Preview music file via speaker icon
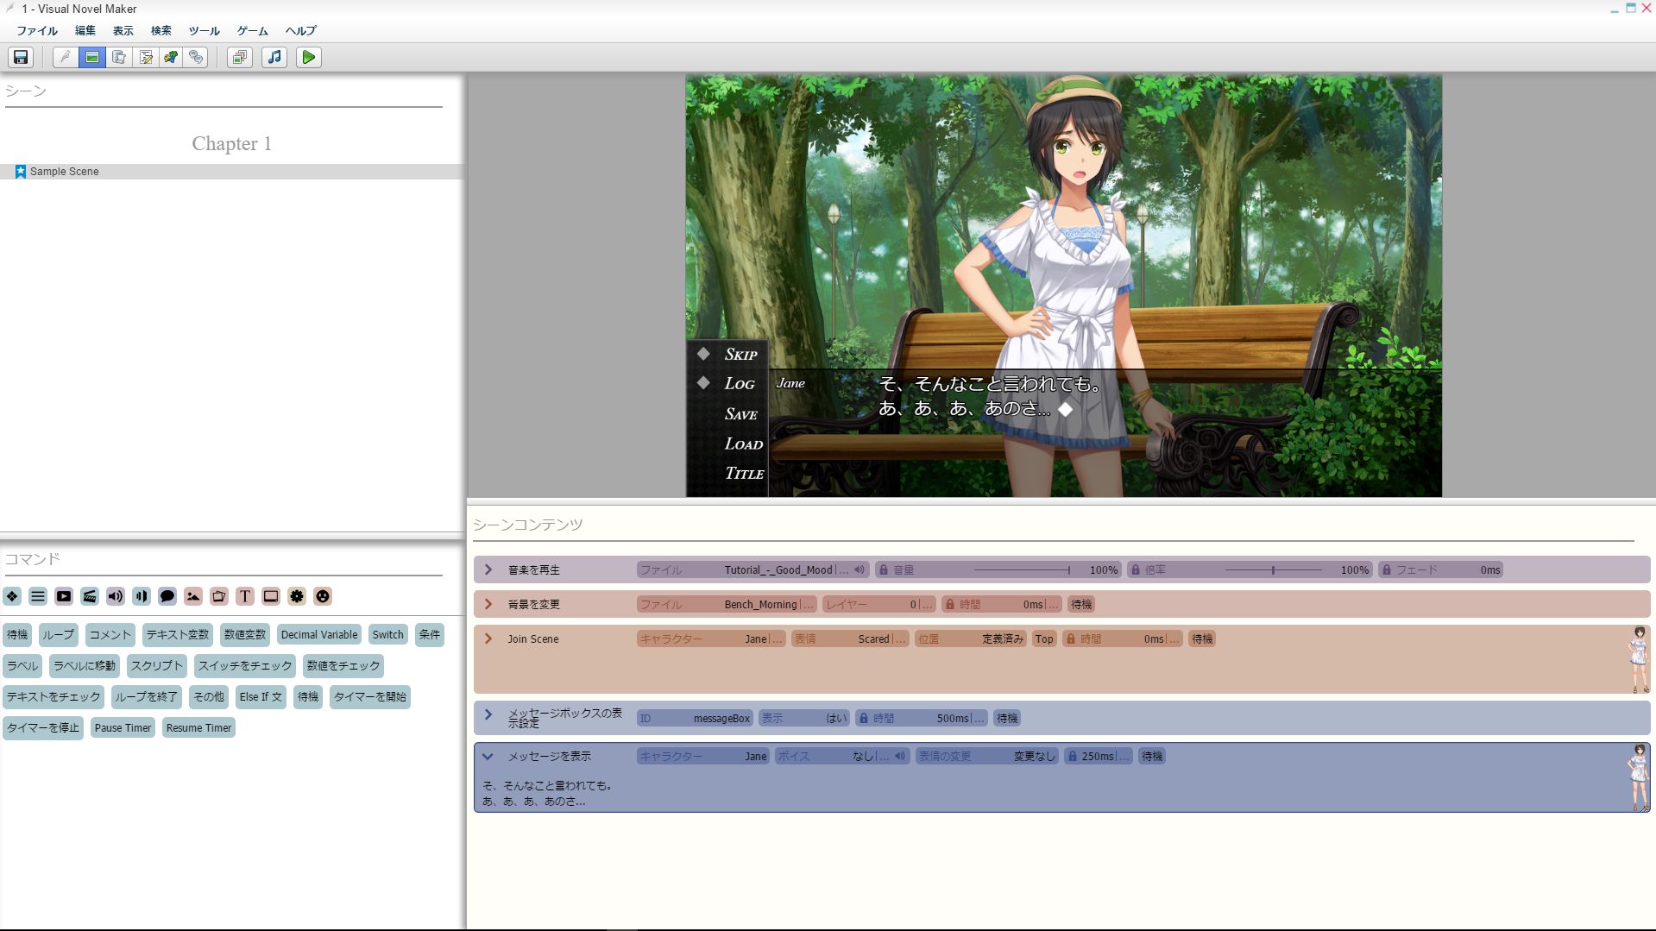1656x931 pixels. (x=859, y=570)
